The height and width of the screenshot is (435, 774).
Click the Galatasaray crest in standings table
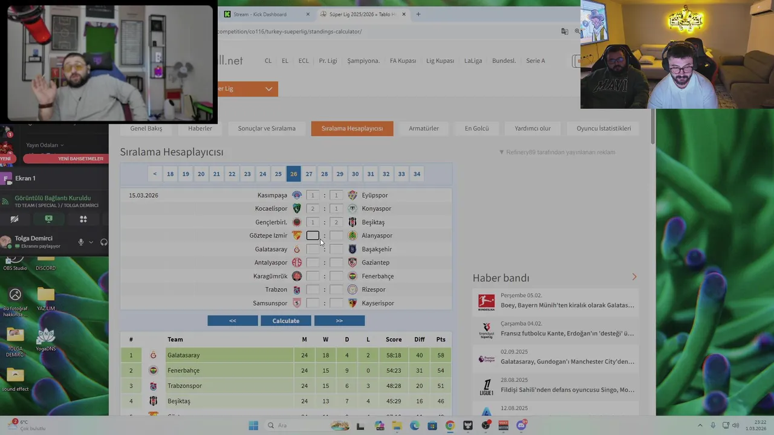pyautogui.click(x=153, y=355)
